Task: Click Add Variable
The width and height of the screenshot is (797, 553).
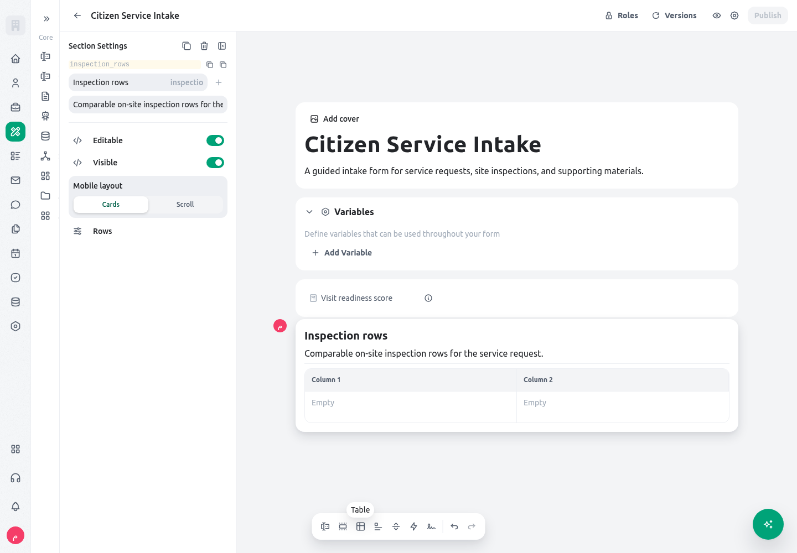Action: [341, 253]
